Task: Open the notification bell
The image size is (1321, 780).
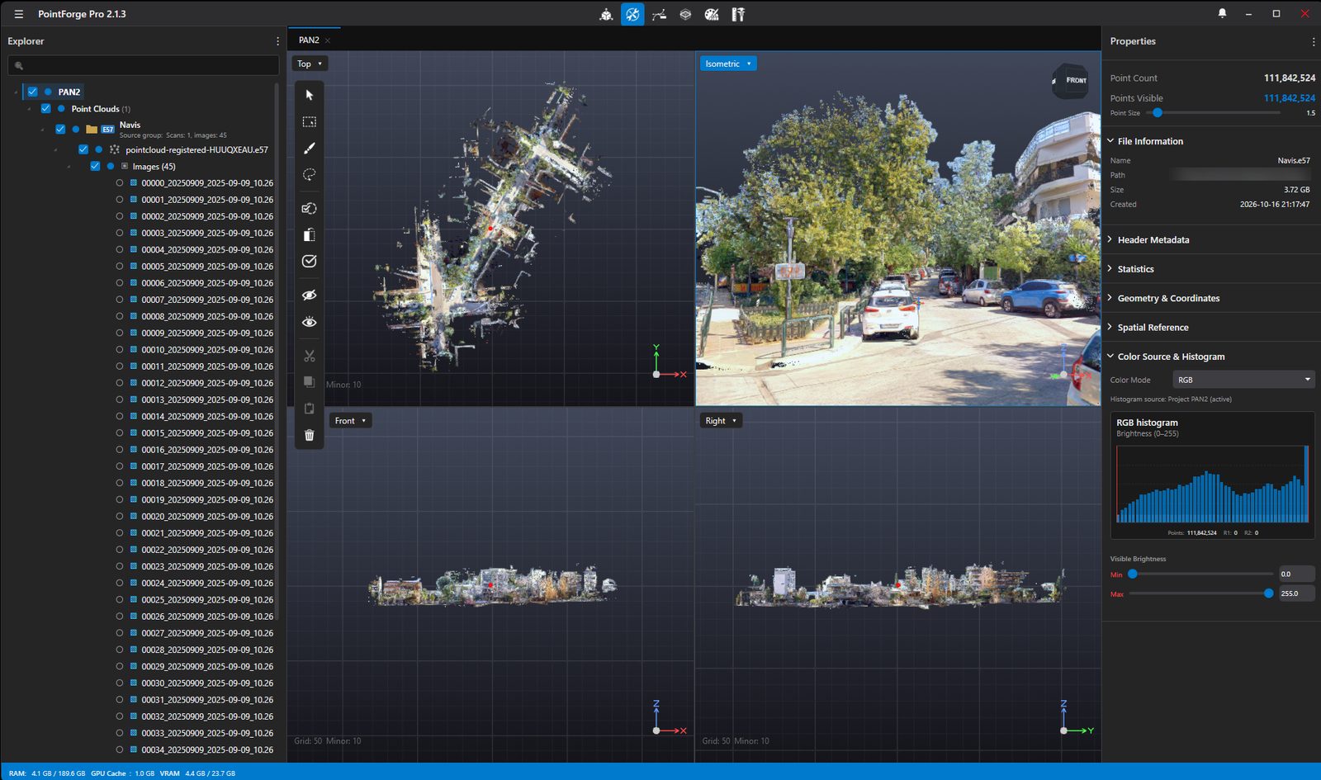Action: point(1222,13)
